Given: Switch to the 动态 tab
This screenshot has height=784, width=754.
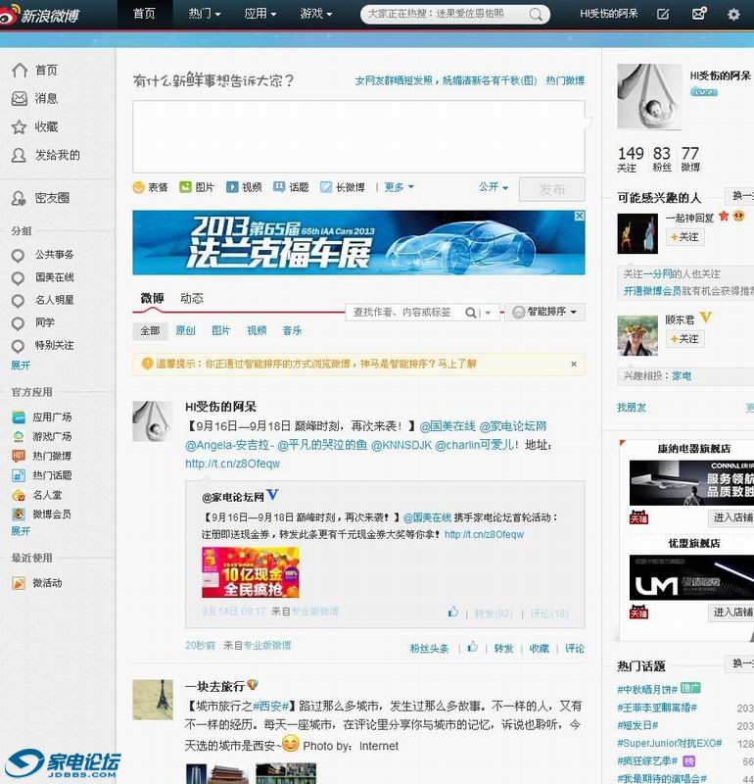Looking at the screenshot, I should [x=192, y=298].
